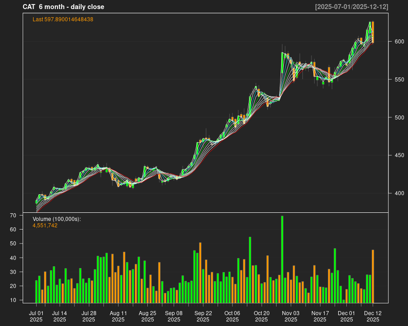The image size is (408, 326).
Task: Click the orange volume value 4,551,742
Action: click(x=45, y=225)
